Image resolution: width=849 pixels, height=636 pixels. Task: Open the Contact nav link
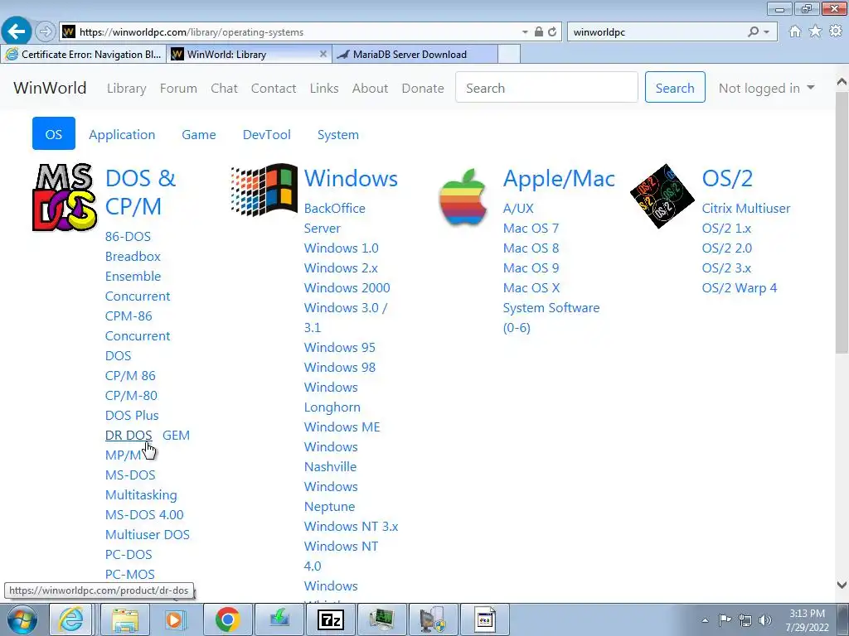coord(274,88)
